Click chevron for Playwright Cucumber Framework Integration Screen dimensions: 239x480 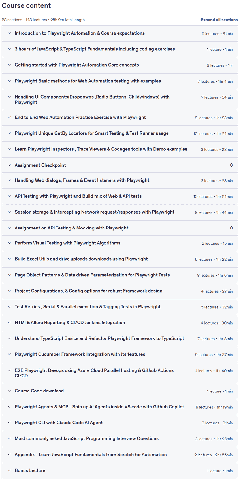coord(9,354)
